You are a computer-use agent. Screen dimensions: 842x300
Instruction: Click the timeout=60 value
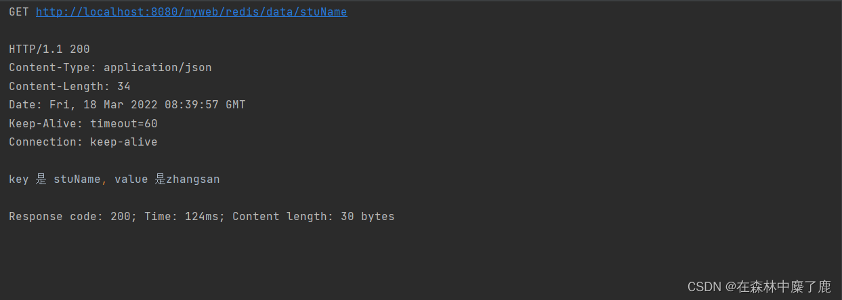[124, 124]
